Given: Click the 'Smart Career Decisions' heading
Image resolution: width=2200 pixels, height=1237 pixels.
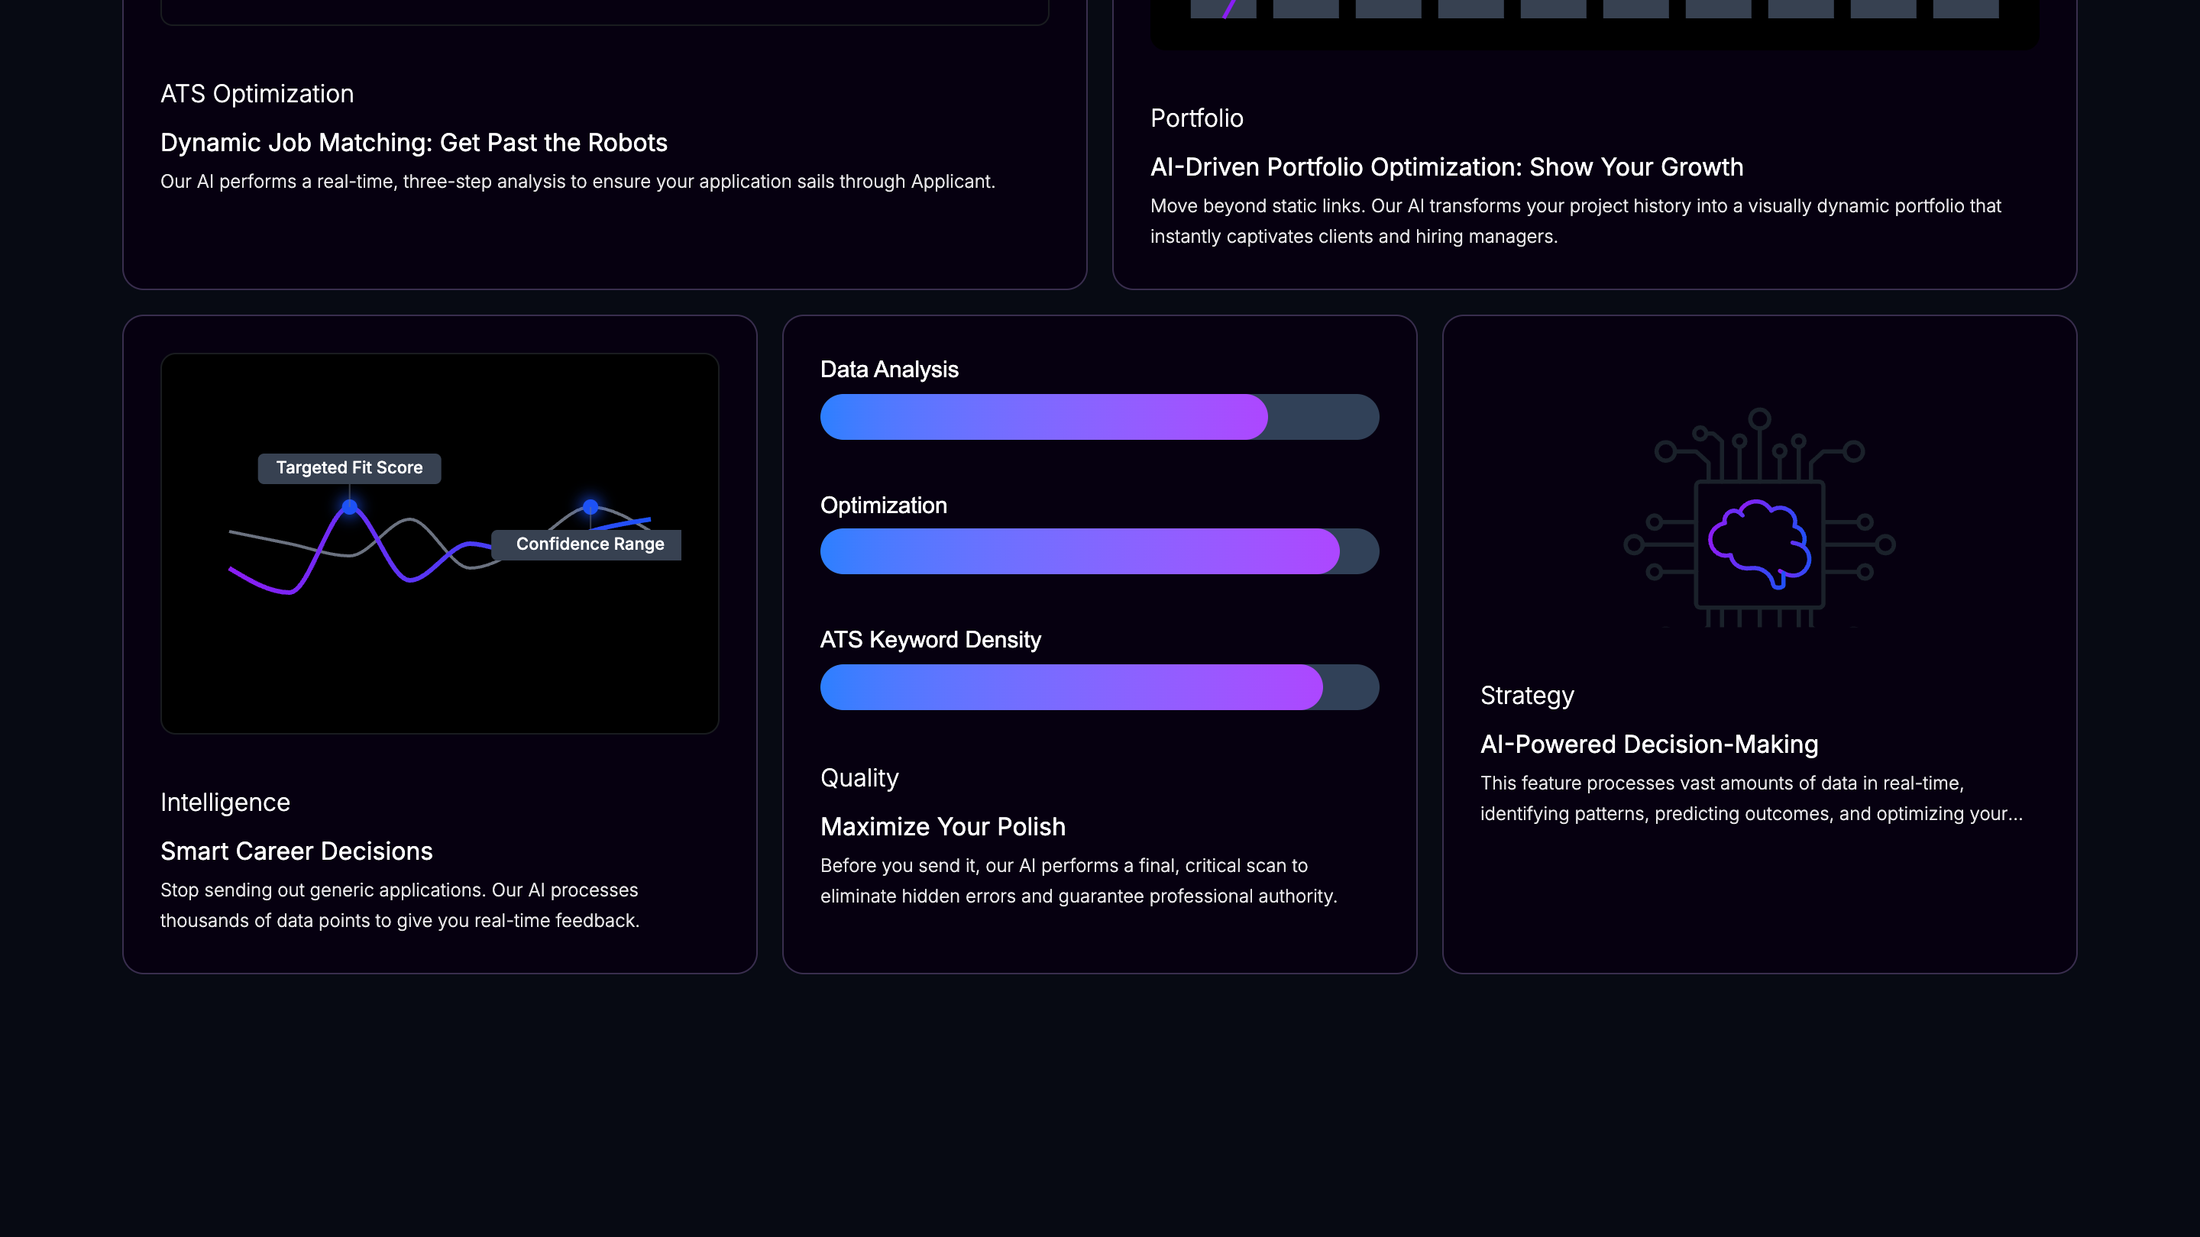Looking at the screenshot, I should 296,851.
